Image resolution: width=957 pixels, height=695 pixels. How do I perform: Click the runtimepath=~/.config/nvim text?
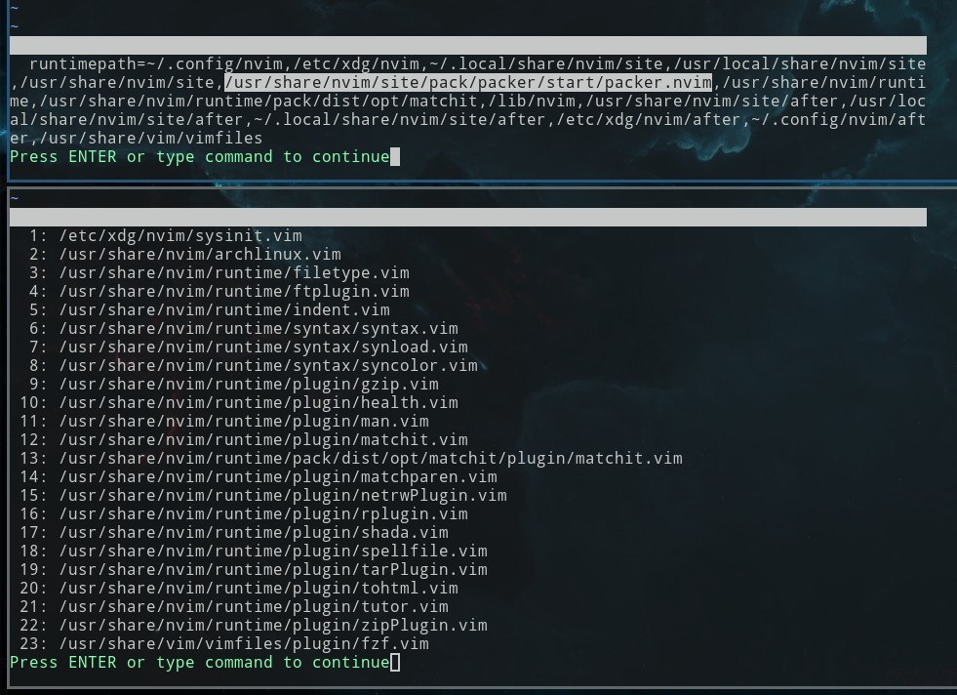coord(156,64)
